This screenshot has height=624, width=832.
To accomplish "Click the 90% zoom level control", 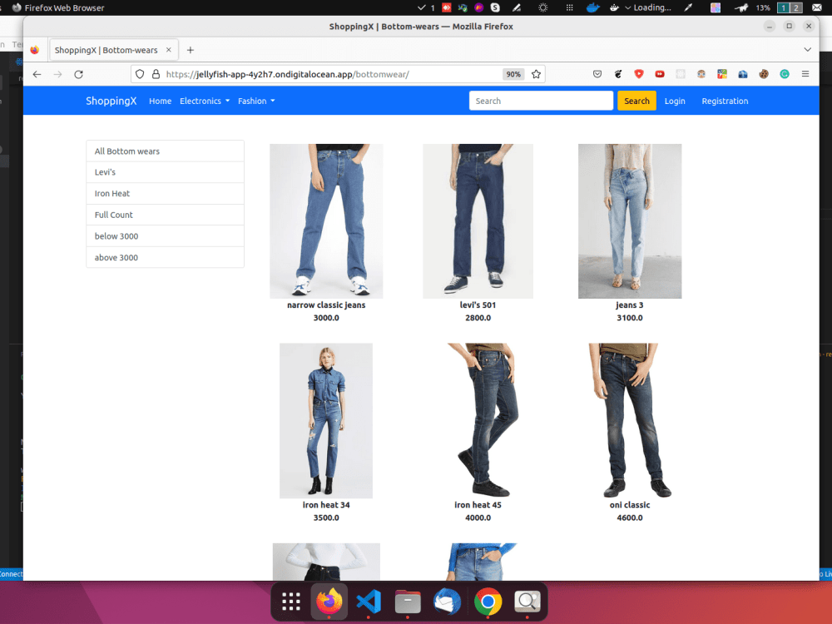I will [513, 74].
